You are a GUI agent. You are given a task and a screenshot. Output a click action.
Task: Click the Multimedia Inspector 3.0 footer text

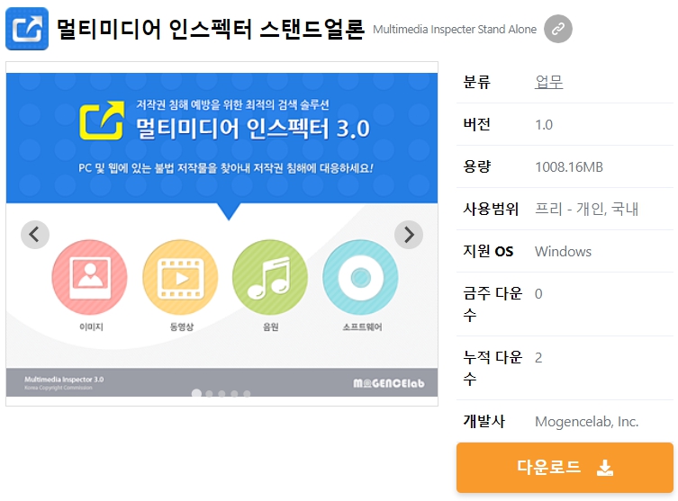pos(64,380)
